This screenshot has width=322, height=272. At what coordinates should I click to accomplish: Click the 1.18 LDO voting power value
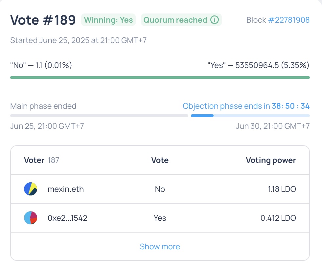[282, 189]
